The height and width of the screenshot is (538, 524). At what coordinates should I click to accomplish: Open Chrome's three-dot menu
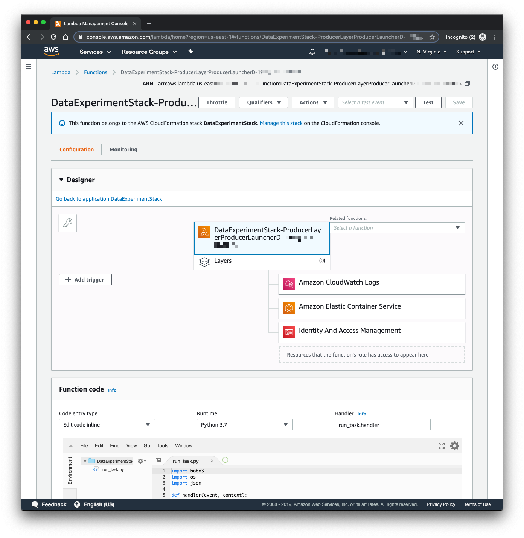pos(495,37)
